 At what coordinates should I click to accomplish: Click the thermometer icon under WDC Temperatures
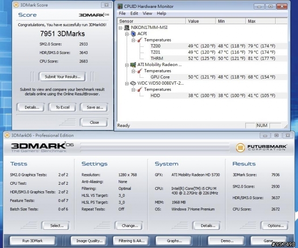tap(140, 89)
